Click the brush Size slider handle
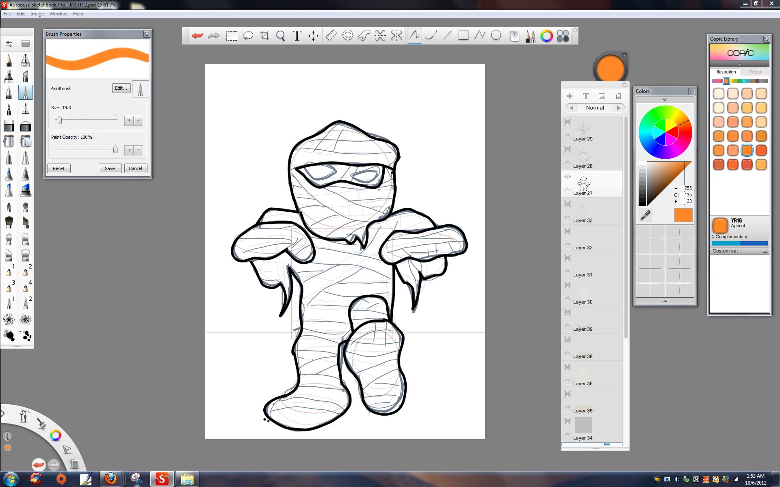780x487 pixels. [60, 120]
